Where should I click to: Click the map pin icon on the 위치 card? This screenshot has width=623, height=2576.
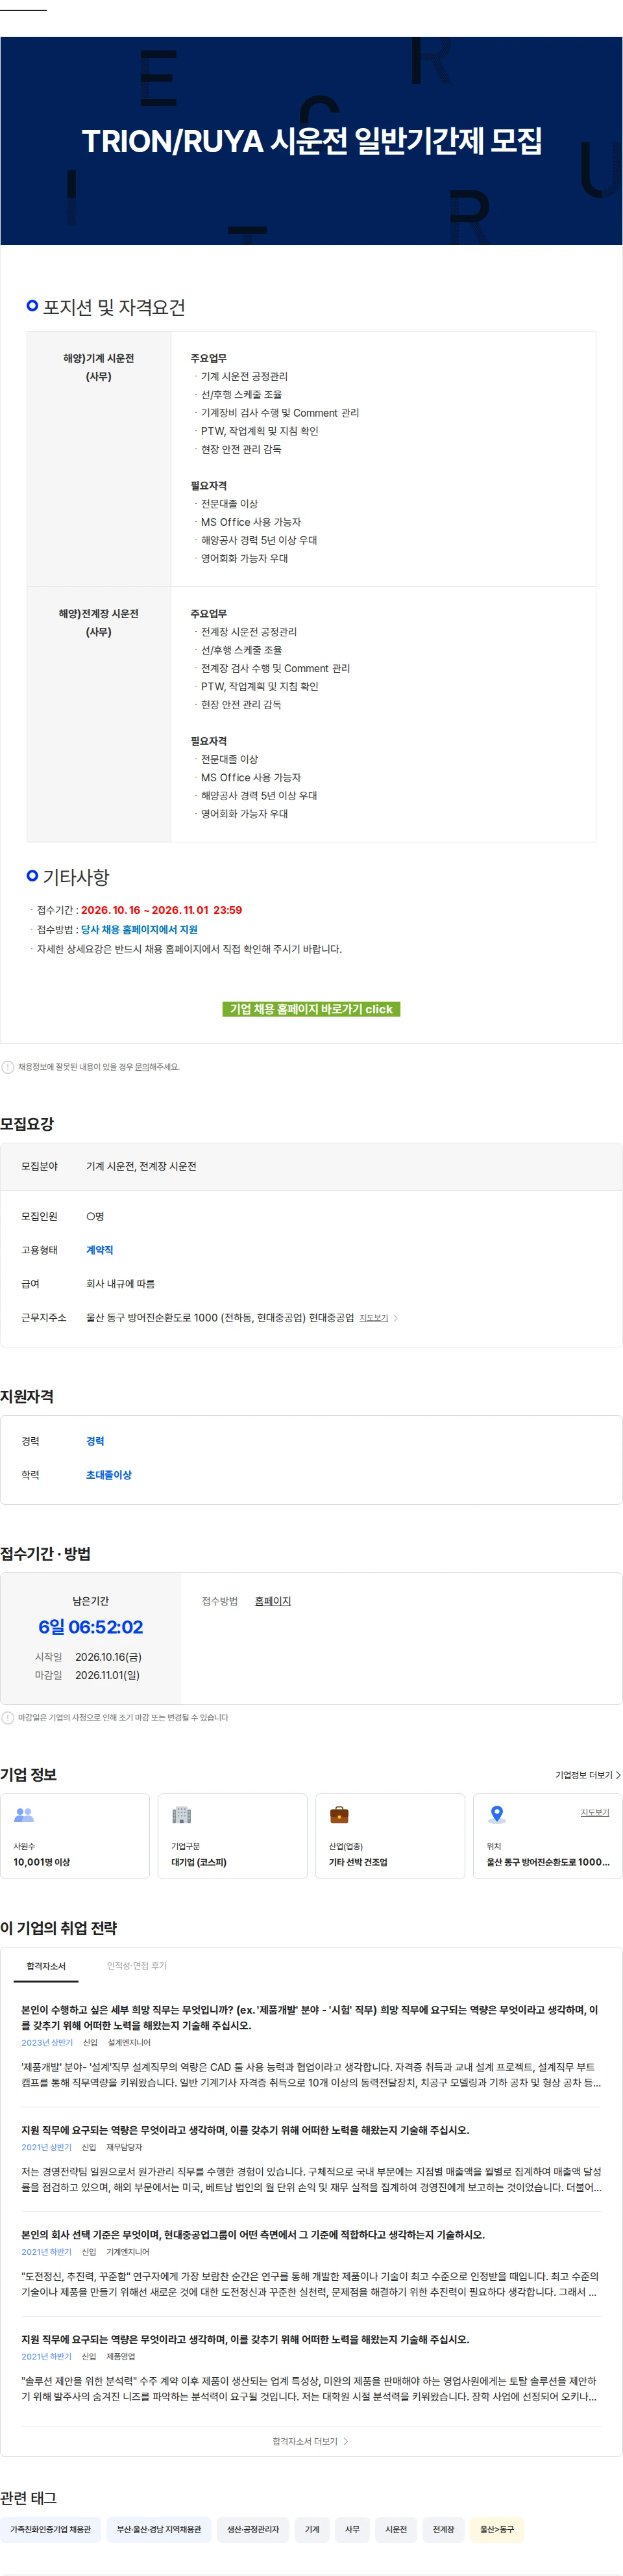[x=497, y=1814]
